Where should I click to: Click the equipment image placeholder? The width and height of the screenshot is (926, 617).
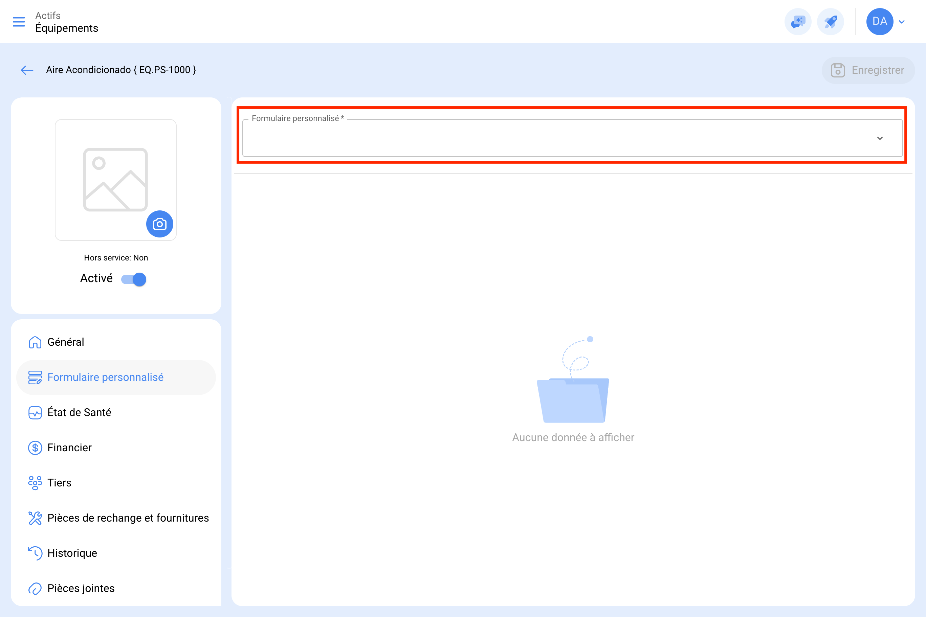point(116,180)
